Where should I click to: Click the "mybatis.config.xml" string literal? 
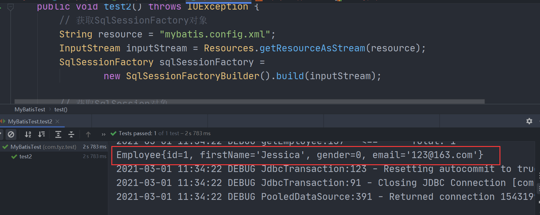click(x=215, y=34)
